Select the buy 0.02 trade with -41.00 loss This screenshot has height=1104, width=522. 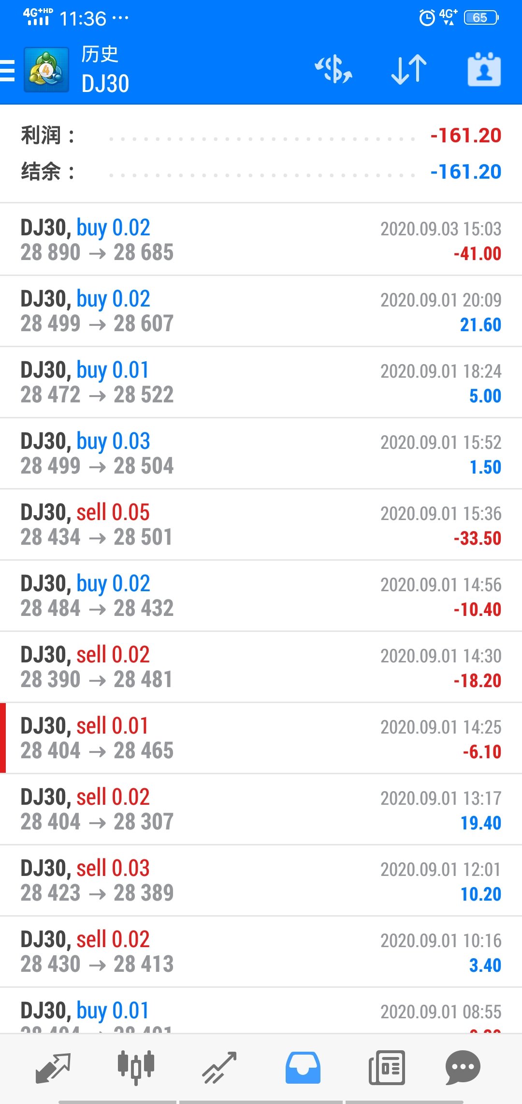(261, 240)
